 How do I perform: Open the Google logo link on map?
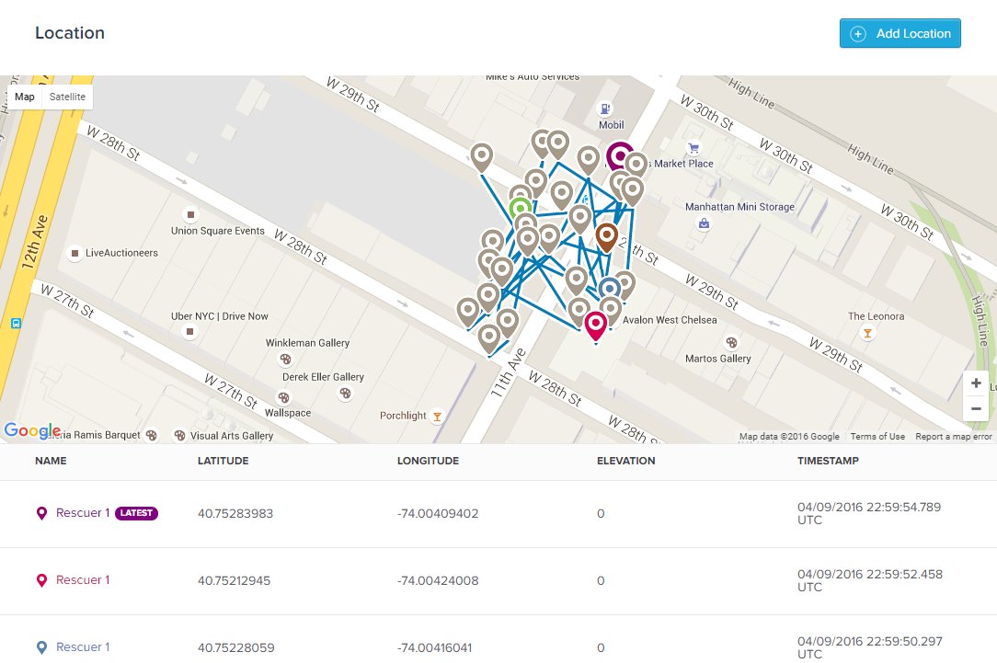[x=32, y=431]
